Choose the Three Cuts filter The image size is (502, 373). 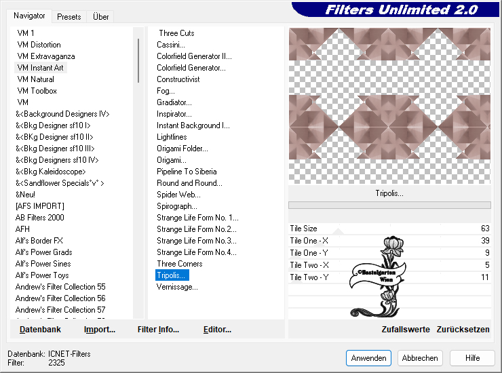176,33
